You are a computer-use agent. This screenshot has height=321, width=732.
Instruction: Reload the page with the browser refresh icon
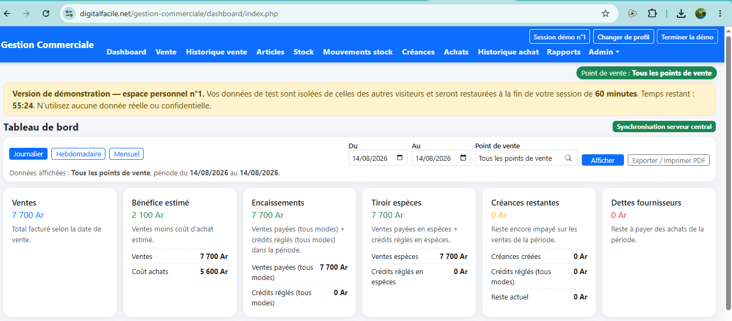46,13
